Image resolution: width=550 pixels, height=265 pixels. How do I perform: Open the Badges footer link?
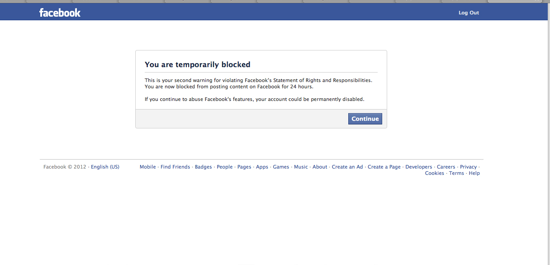[203, 167]
